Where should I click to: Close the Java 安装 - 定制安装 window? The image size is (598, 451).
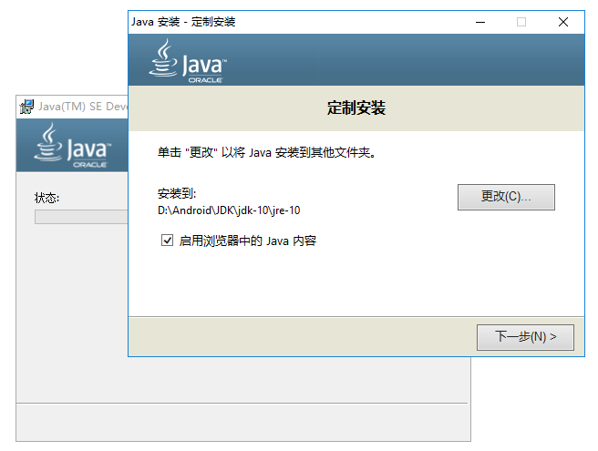563,22
